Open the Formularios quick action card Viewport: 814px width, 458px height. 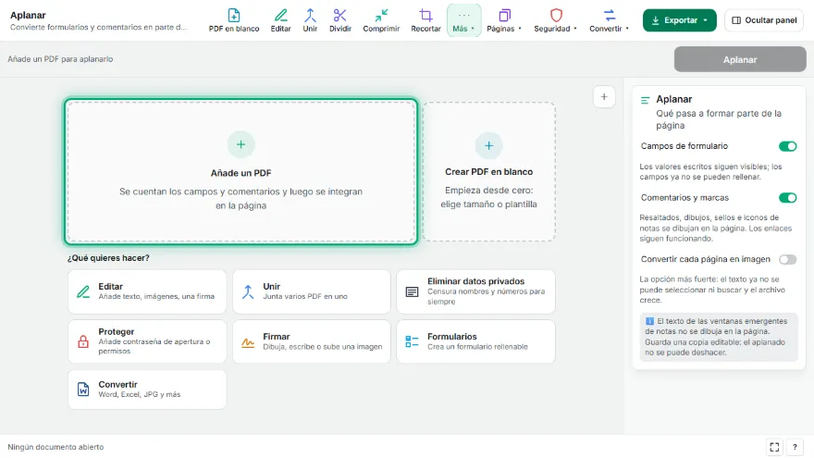(475, 341)
